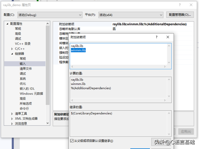Click right scroll arrow in the 计算的值 box
Image resolution: width=199 pixels, height=149 pixels.
tap(165, 100)
